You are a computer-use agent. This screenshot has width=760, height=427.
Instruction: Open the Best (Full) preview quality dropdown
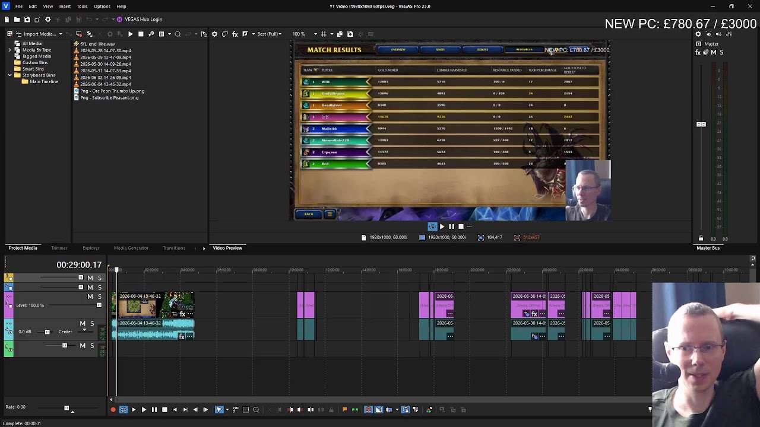268,34
